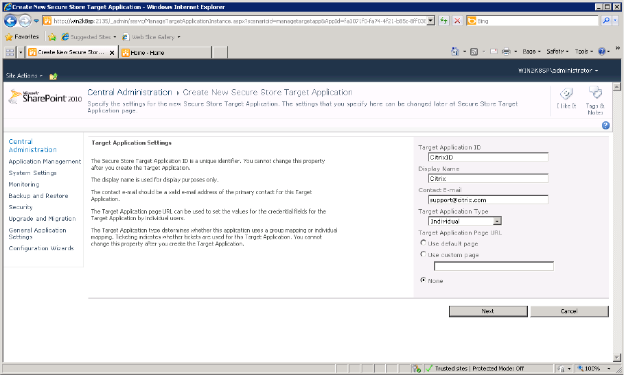The height and width of the screenshot is (375, 624).
Task: Select the None radio button
Action: pos(423,280)
